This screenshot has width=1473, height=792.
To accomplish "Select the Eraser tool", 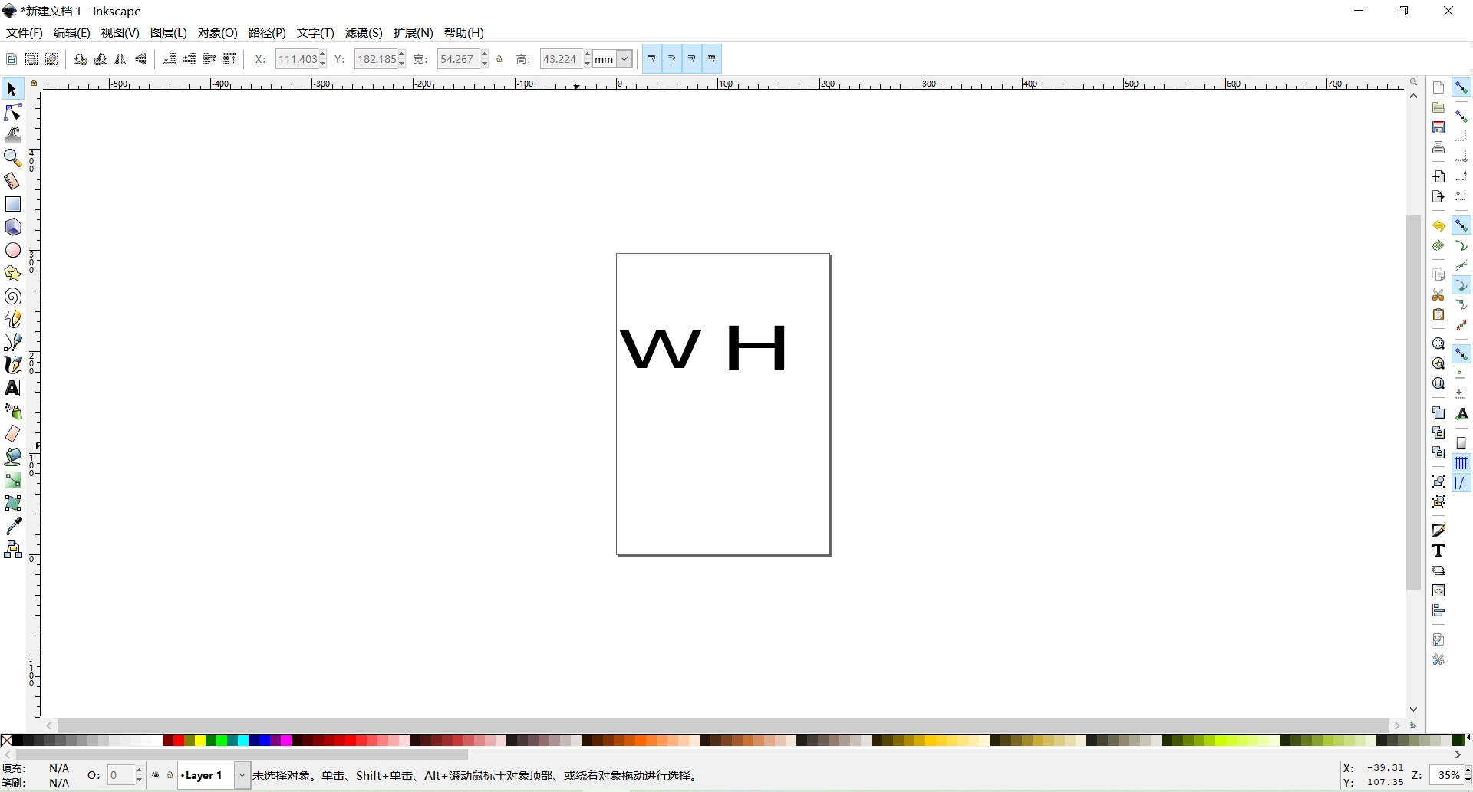I will (x=12, y=434).
